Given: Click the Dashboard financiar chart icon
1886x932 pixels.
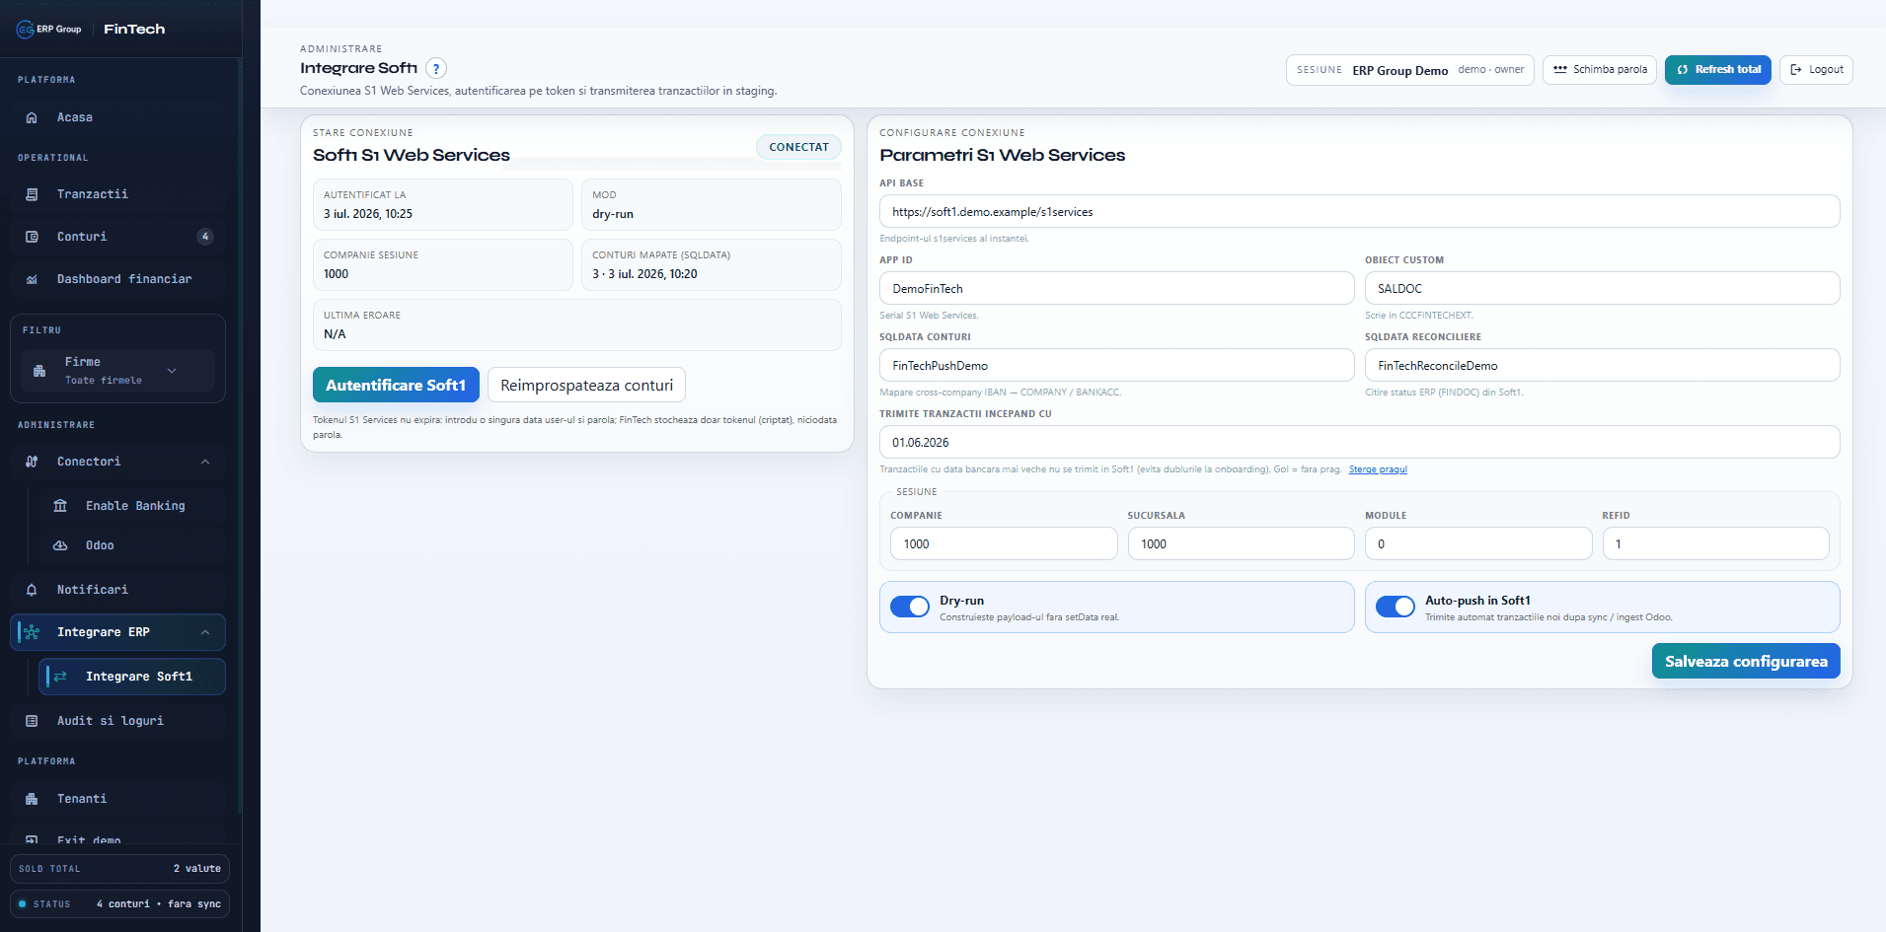Looking at the screenshot, I should pyautogui.click(x=32, y=279).
